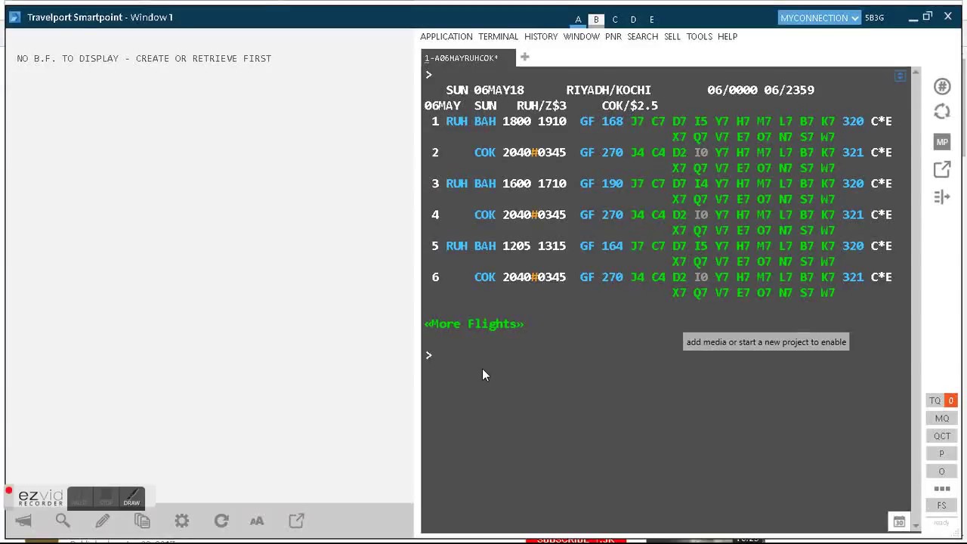
Task: Open the HELP menu
Action: 727,36
